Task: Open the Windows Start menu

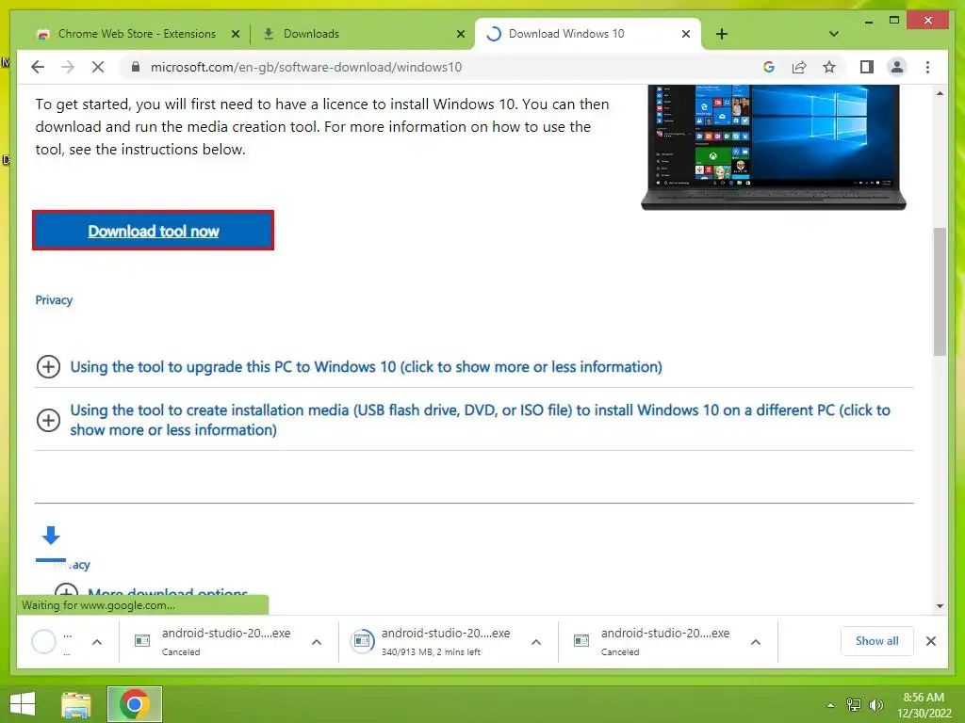Action: pos(23,704)
